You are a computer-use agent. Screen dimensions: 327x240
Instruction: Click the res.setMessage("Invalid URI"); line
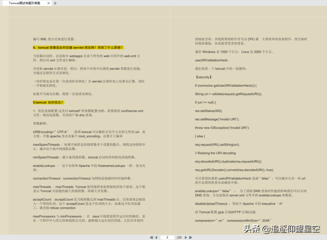pyautogui.click(x=217, y=119)
